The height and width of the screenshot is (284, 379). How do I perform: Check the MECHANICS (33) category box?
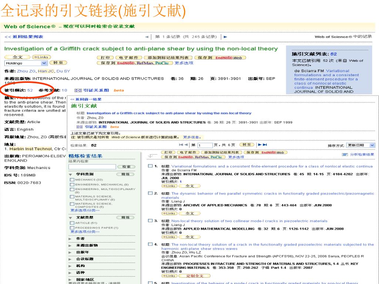tap(72, 180)
